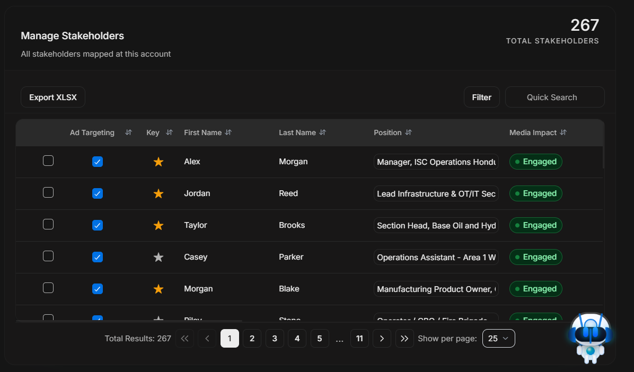Go to previous page of results
The width and height of the screenshot is (634, 372).
(207, 339)
